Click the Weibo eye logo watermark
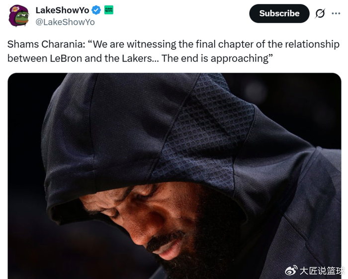 (x=291, y=271)
